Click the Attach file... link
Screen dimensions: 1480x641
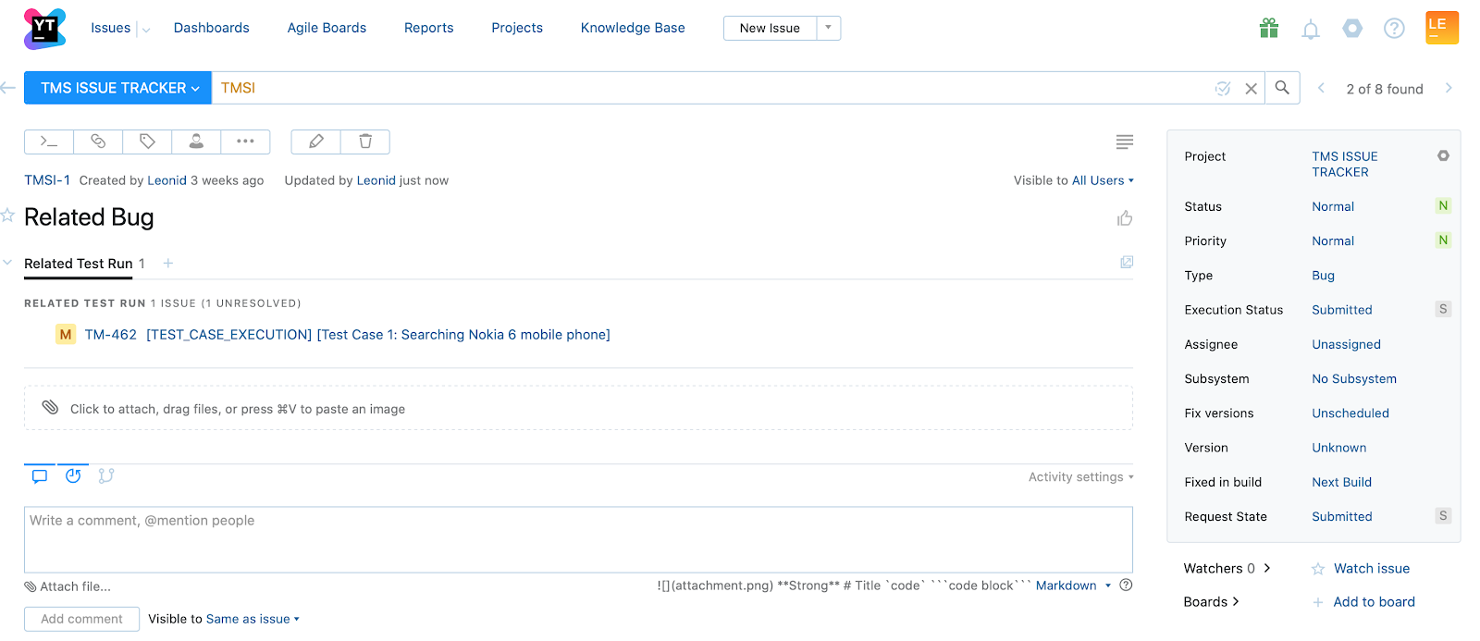point(75,586)
